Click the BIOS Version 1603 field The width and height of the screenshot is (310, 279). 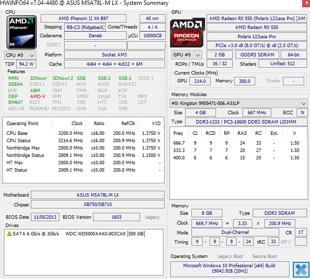coord(117,217)
